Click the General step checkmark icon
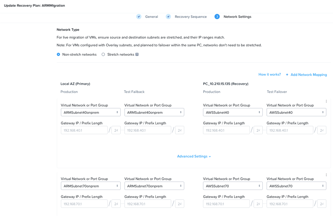Screen dimensions: 333x217 click(139, 17)
